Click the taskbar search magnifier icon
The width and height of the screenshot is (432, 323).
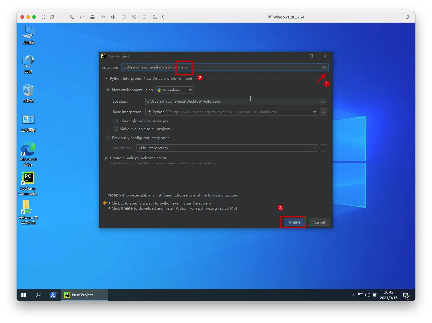(38, 295)
